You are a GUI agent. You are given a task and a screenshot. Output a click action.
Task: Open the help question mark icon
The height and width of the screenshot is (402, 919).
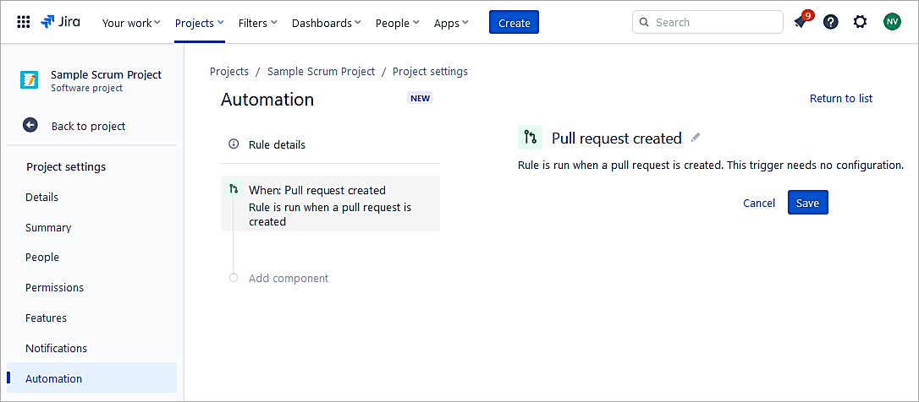pos(831,23)
